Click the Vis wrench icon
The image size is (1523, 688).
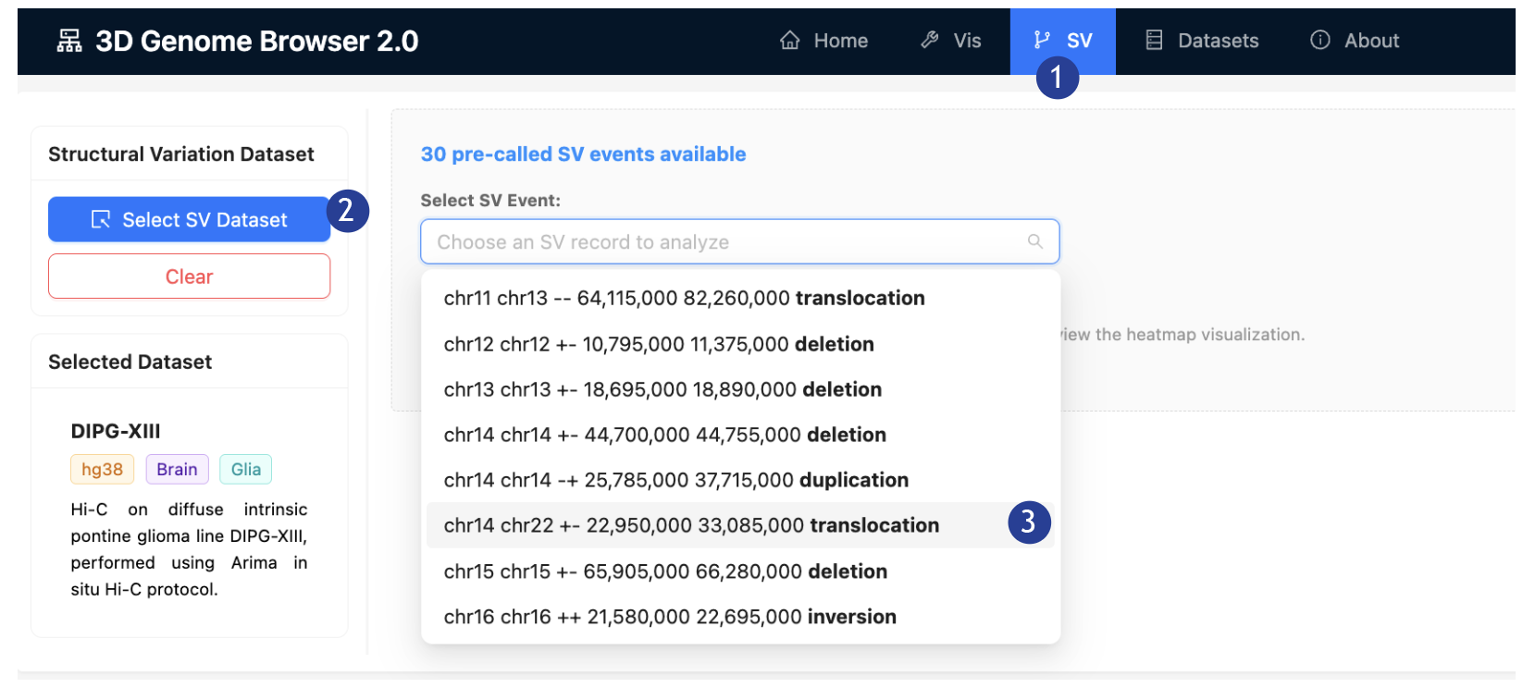(x=930, y=40)
